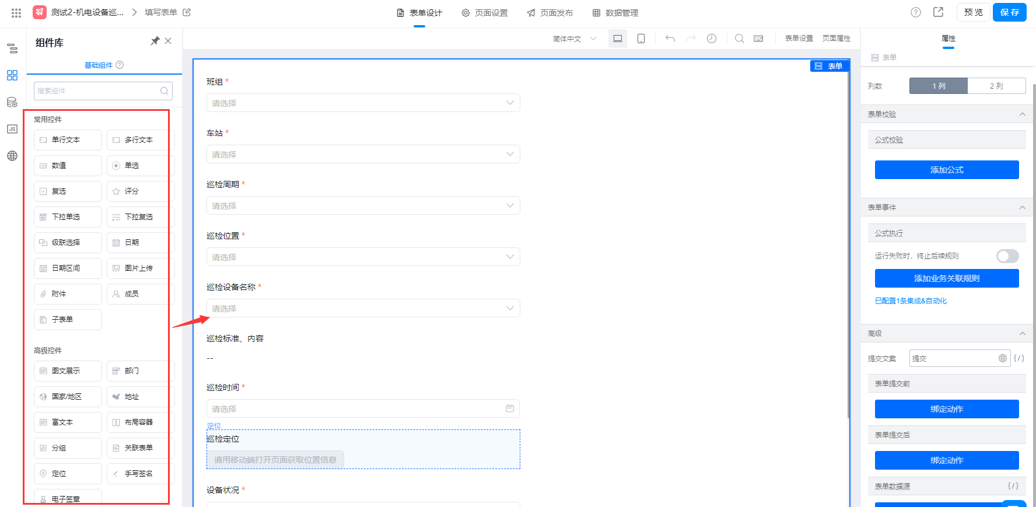
Task: Select the 1 列 column layout
Action: click(x=939, y=86)
